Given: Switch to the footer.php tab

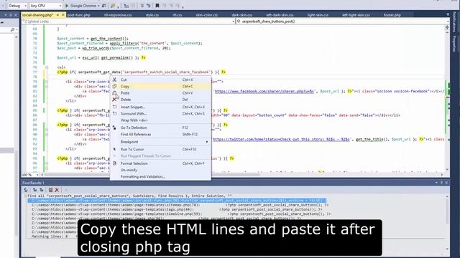Looking at the screenshot, I should (392, 15).
